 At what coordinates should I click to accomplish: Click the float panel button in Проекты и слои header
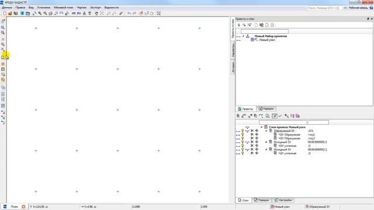click(x=368, y=19)
